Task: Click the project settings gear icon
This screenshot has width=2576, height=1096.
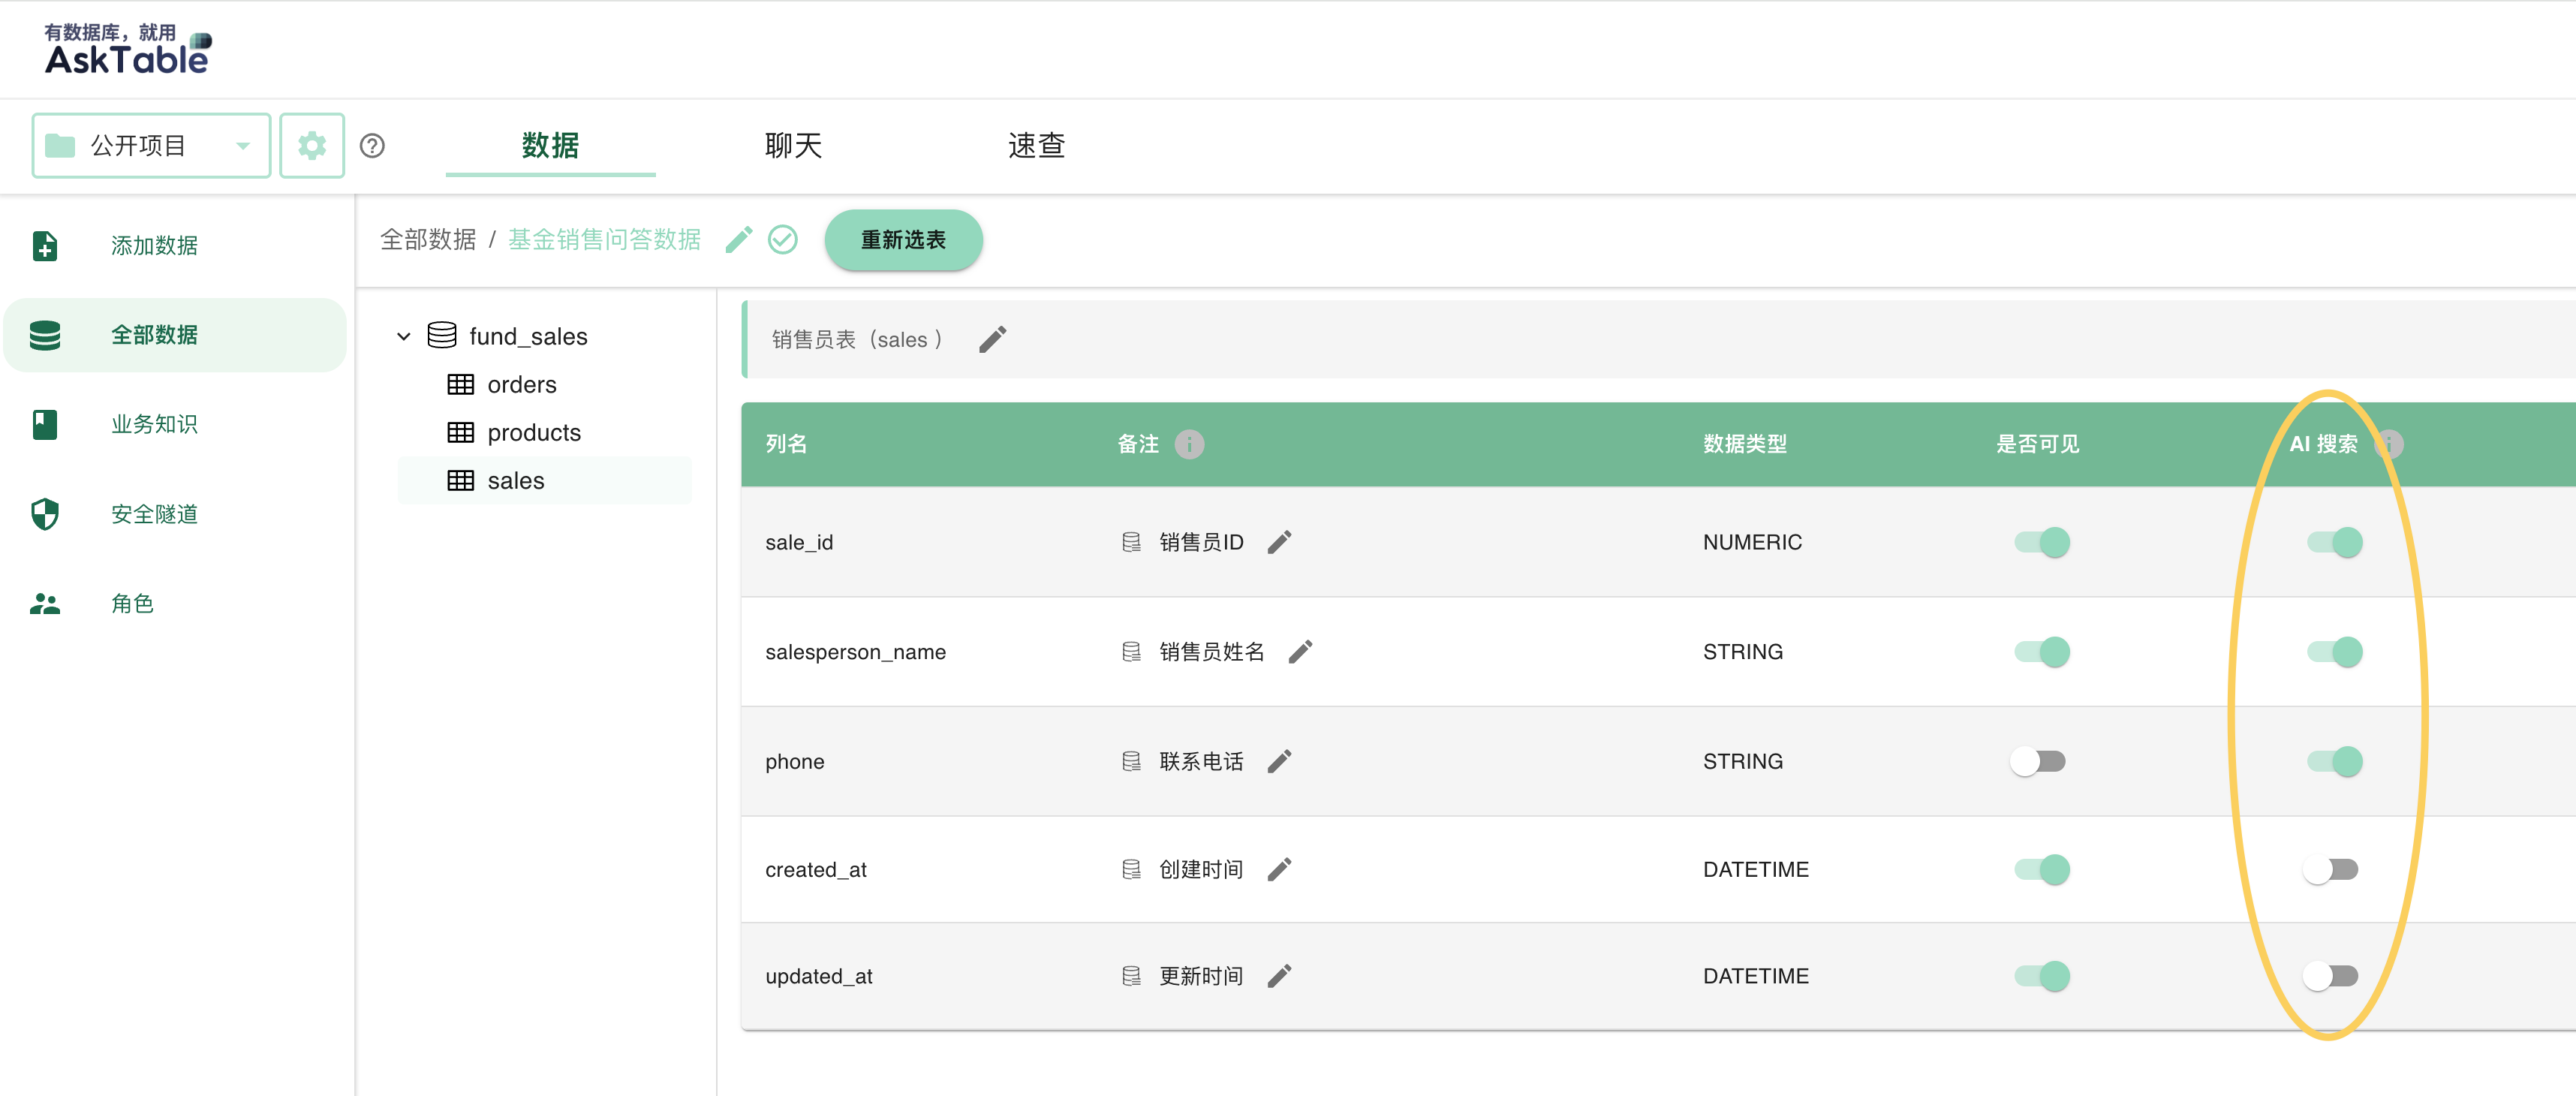Action: tap(311, 146)
